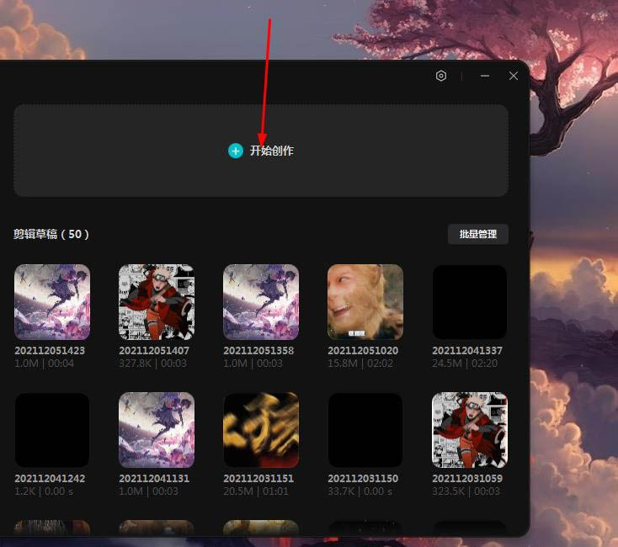Open draft thumbnail 202112031151
The height and width of the screenshot is (547, 618).
(261, 430)
